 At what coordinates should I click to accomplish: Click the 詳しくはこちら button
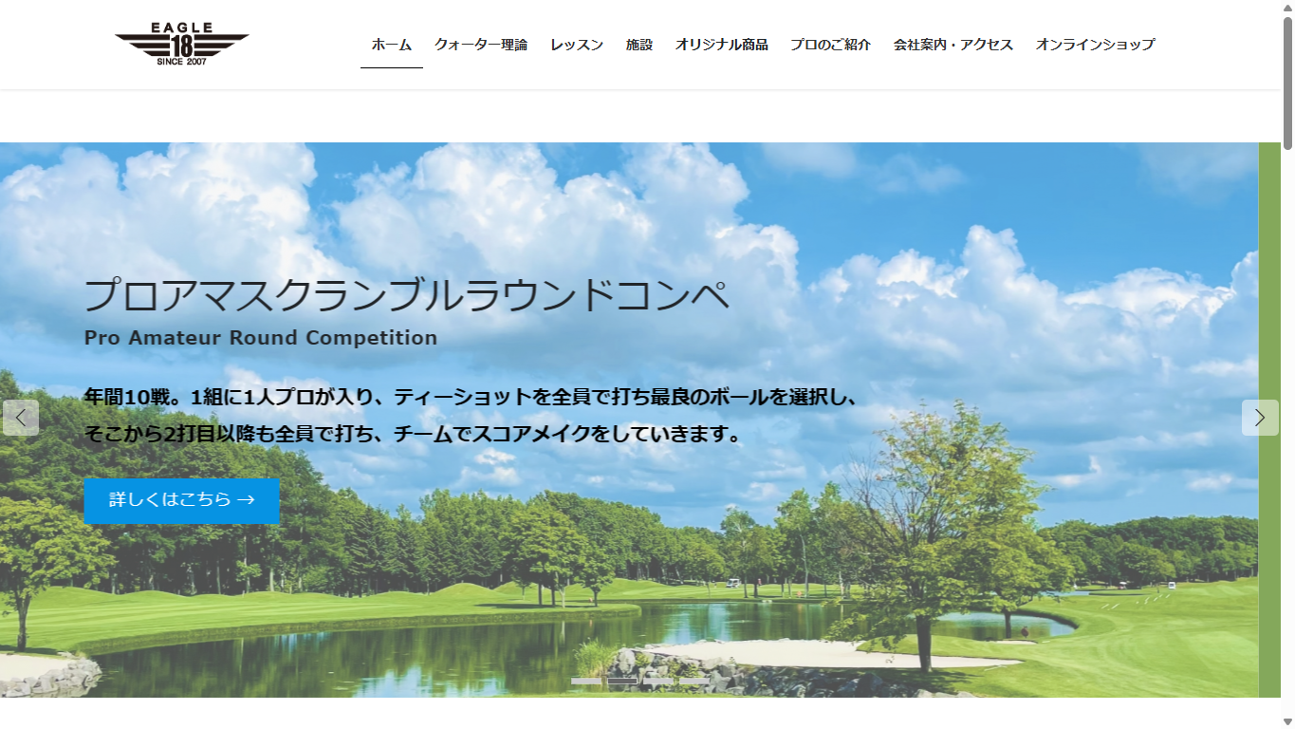pyautogui.click(x=182, y=500)
